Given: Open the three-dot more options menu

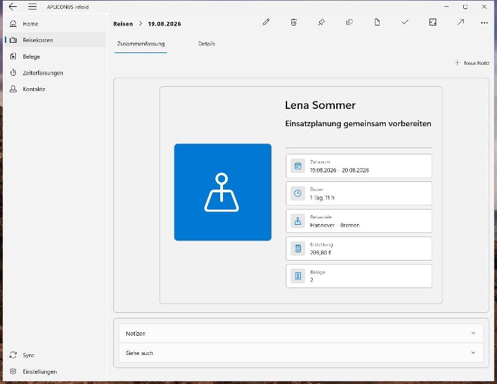Looking at the screenshot, I should pos(484,23).
